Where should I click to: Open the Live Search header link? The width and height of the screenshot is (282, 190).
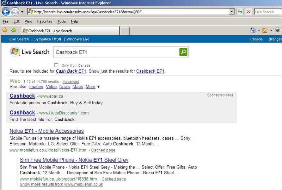[x=19, y=39]
